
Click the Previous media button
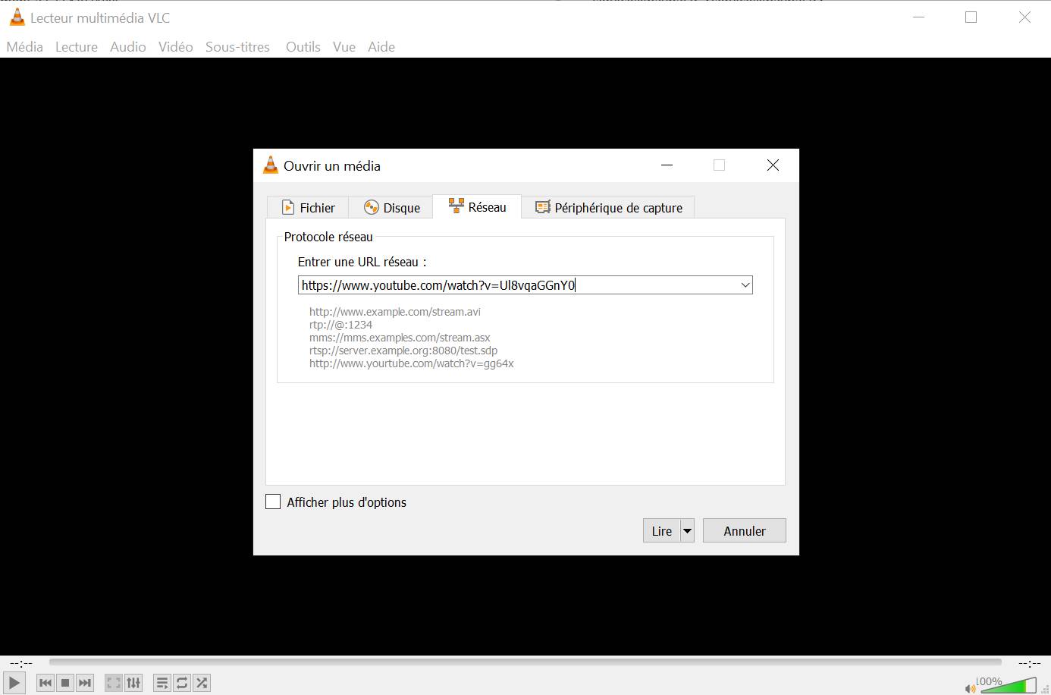coord(45,683)
